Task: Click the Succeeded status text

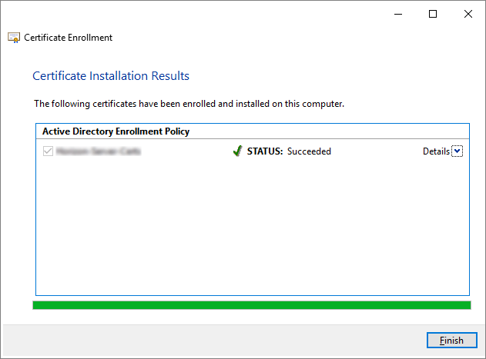Action: (x=309, y=151)
